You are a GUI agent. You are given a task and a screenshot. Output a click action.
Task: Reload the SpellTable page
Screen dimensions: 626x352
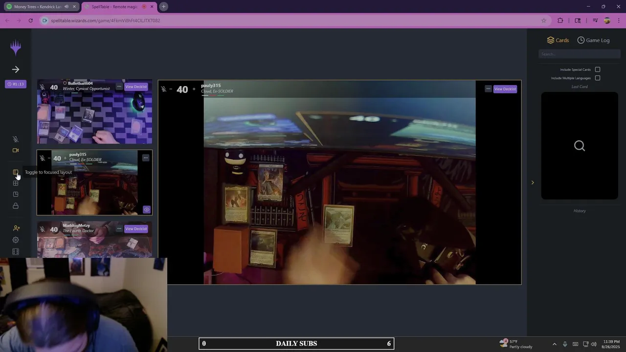pyautogui.click(x=30, y=21)
